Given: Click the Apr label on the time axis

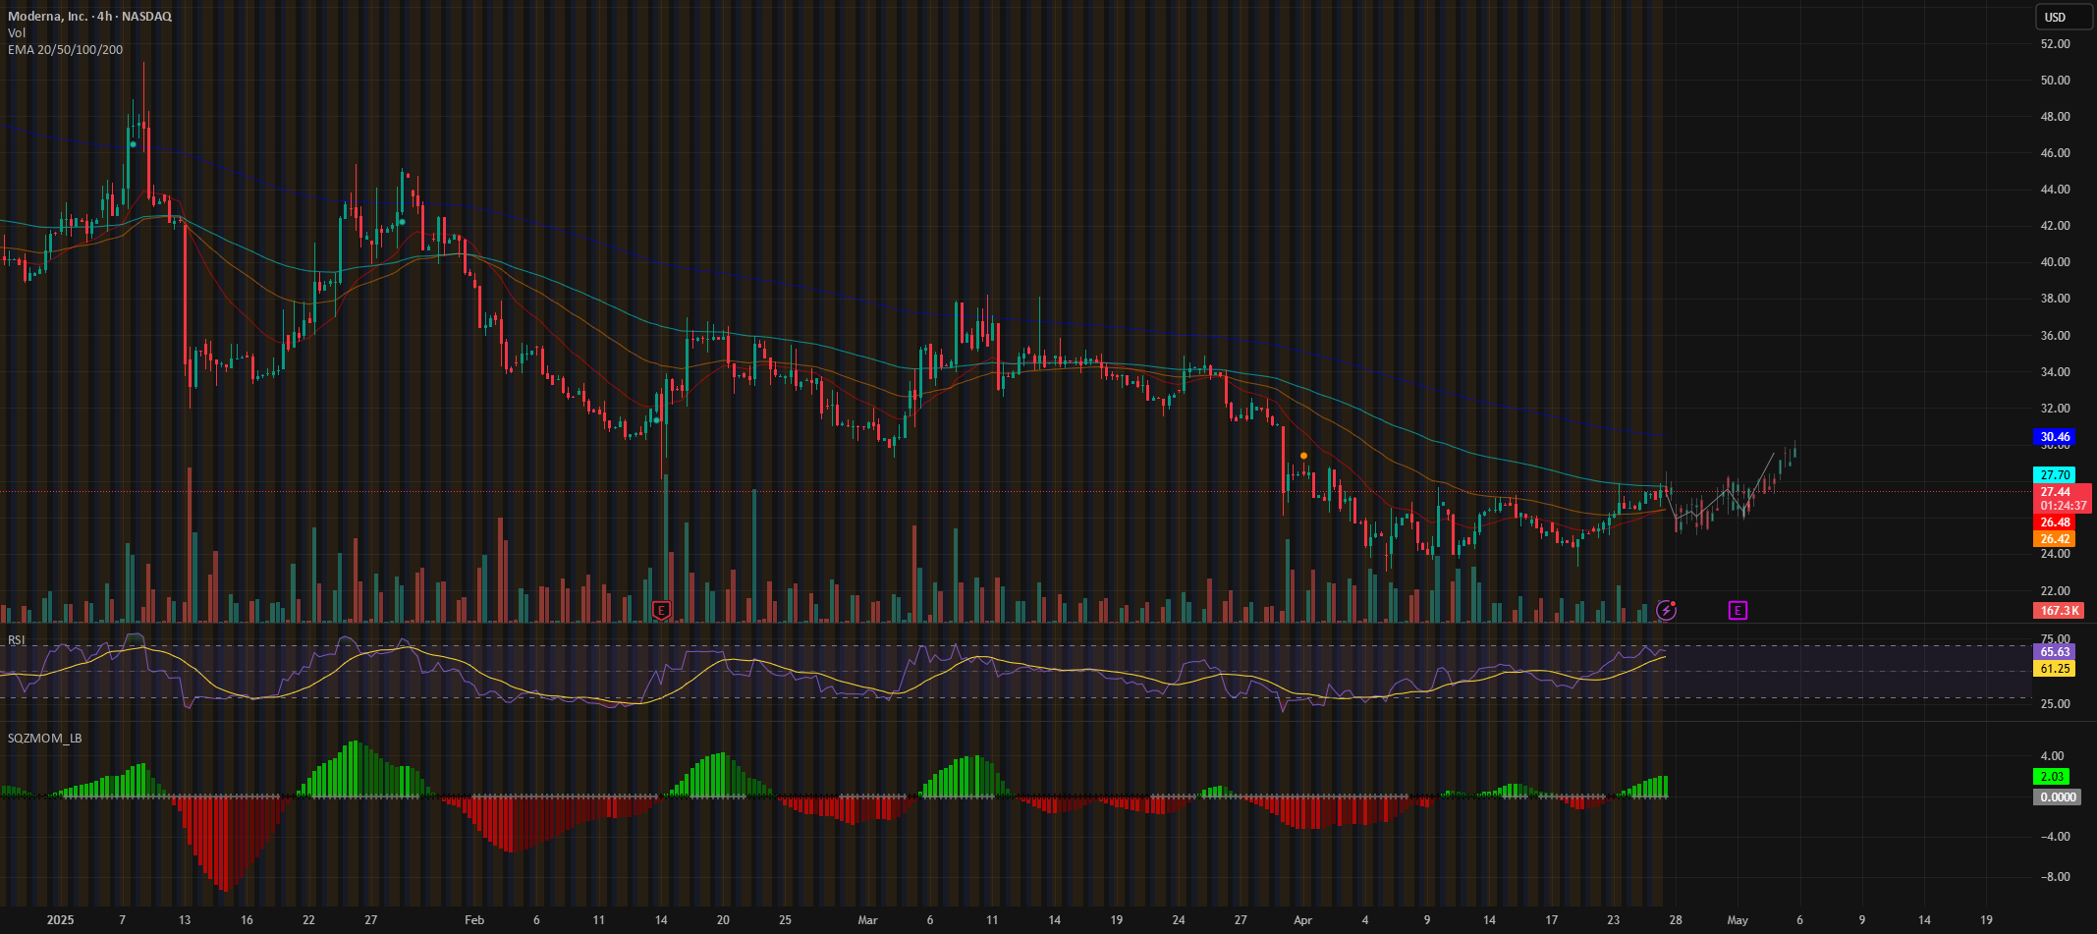Looking at the screenshot, I should click(1302, 920).
